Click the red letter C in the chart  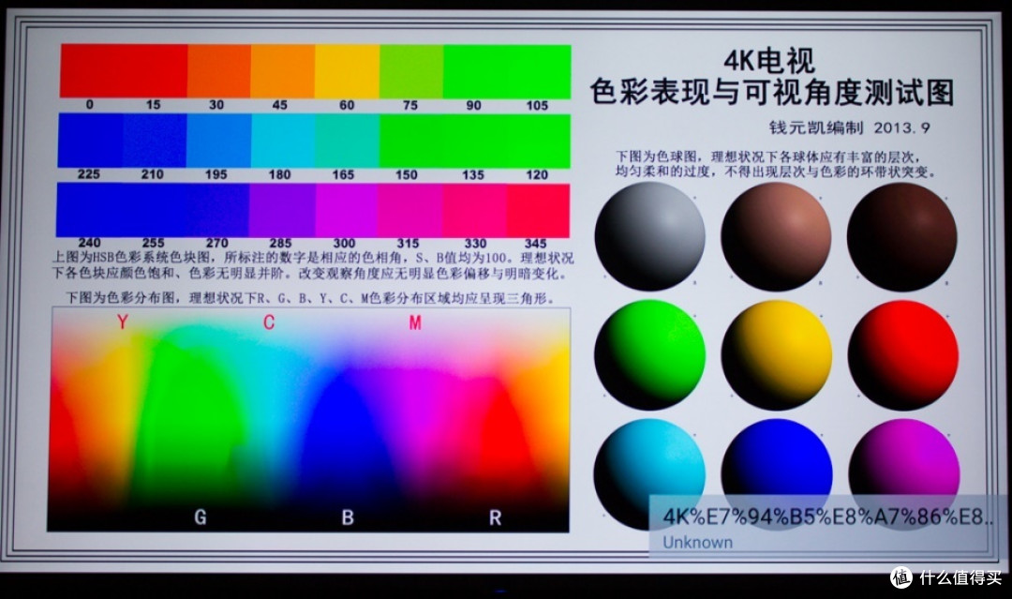269,322
